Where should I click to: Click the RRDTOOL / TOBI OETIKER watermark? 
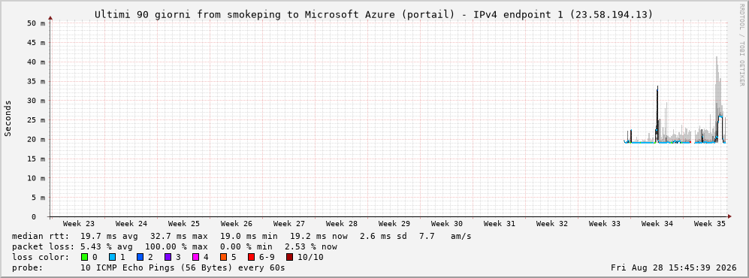(x=741, y=45)
